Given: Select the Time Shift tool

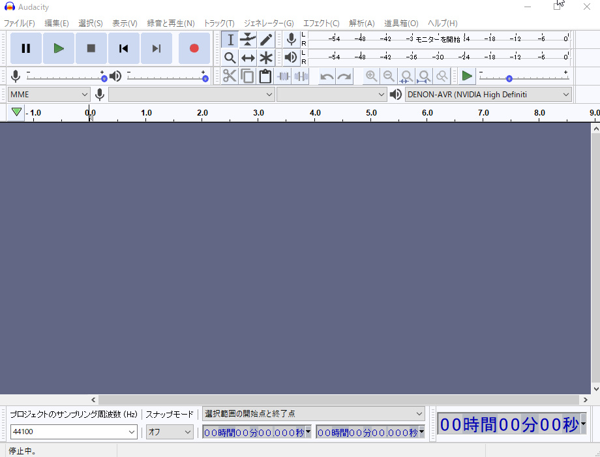Looking at the screenshot, I should [248, 58].
